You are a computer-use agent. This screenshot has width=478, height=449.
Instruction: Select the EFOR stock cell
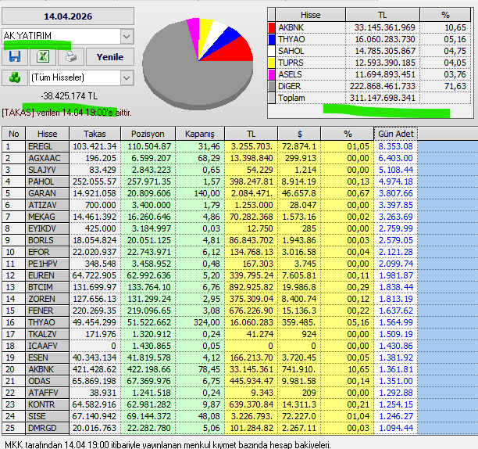tap(47, 252)
